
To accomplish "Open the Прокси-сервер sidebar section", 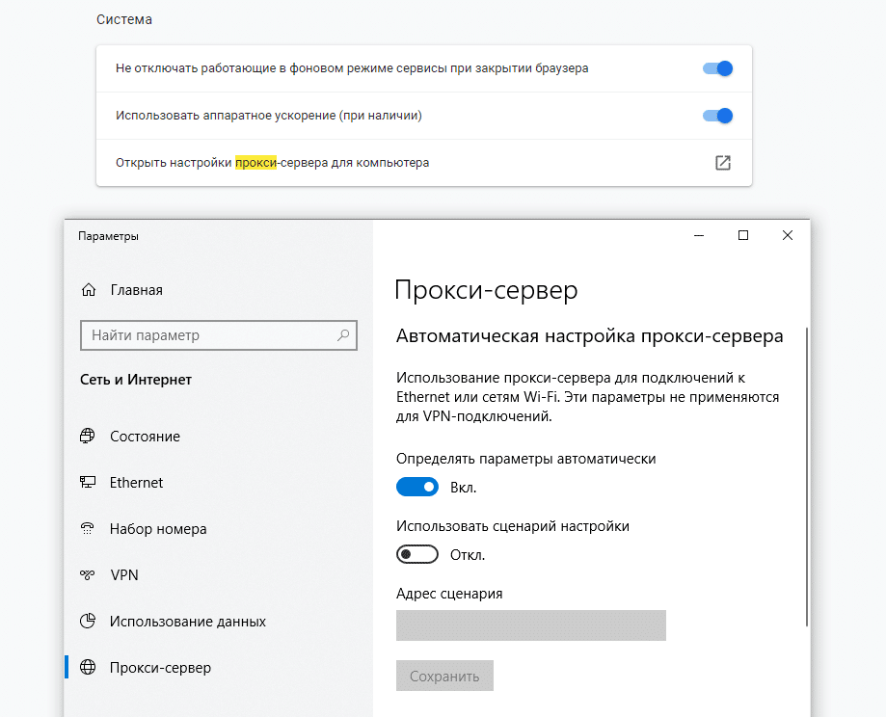I will pyautogui.click(x=160, y=668).
